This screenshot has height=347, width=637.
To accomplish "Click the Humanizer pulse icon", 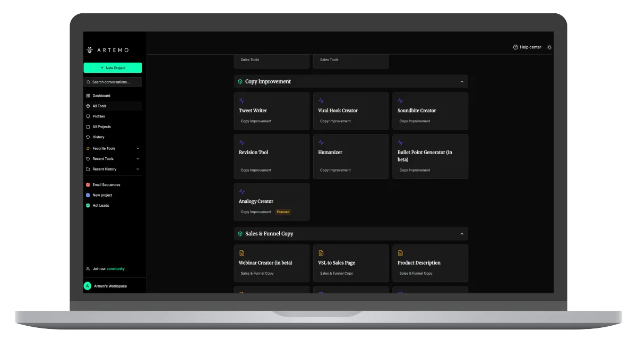I will (x=321, y=142).
